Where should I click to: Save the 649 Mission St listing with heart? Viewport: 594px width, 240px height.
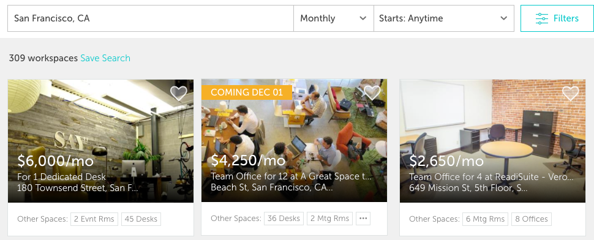point(571,93)
